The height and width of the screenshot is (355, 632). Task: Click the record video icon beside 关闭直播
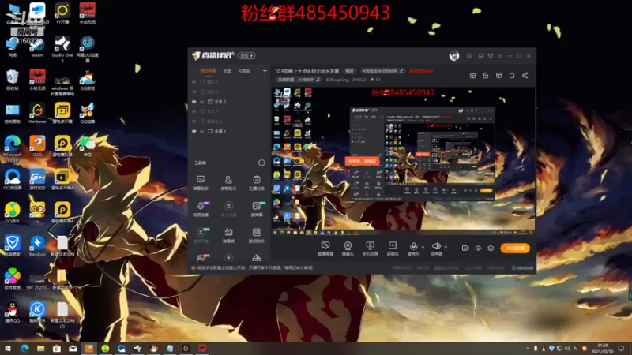[465, 248]
